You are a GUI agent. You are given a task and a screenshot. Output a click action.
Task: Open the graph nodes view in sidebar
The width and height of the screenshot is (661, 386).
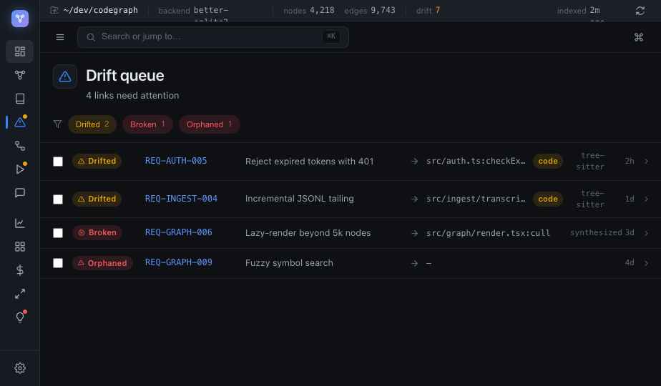click(x=20, y=75)
